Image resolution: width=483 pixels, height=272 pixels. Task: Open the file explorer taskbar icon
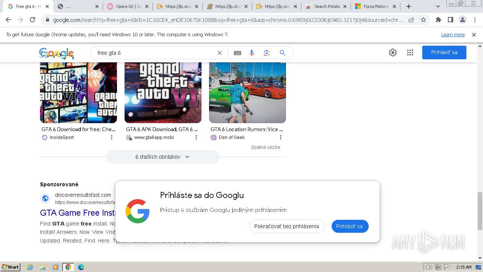tap(43, 267)
